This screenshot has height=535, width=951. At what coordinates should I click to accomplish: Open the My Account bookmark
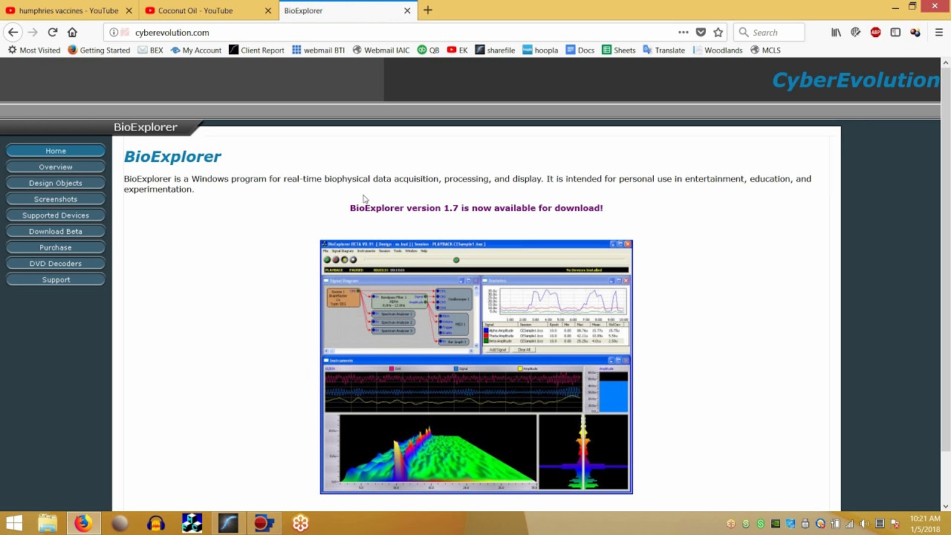pos(196,51)
